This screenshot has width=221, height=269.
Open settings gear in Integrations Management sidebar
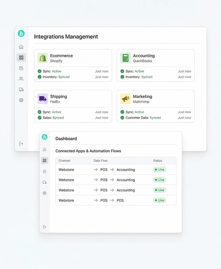tap(21, 100)
